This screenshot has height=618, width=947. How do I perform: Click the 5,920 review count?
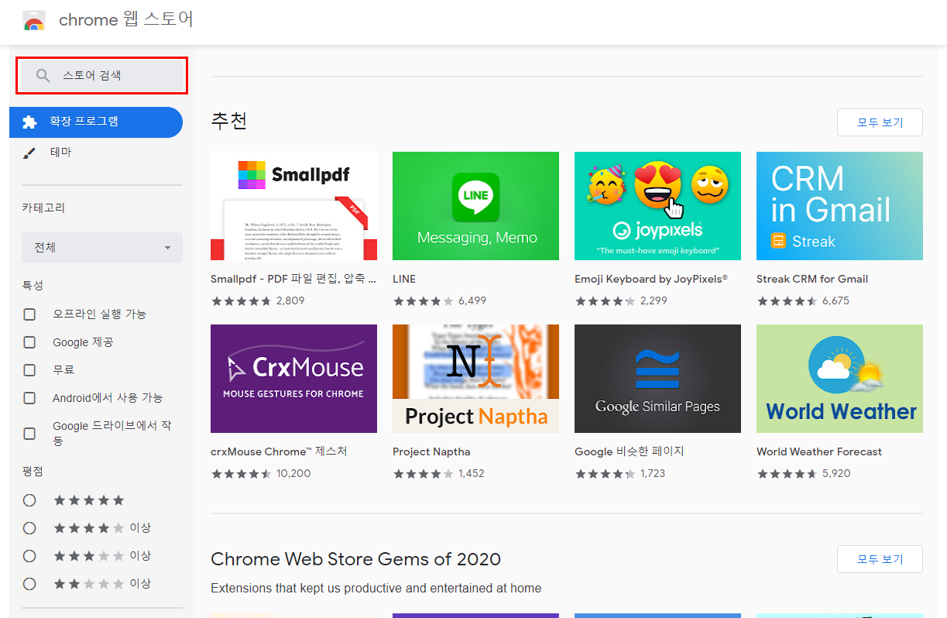(x=836, y=473)
